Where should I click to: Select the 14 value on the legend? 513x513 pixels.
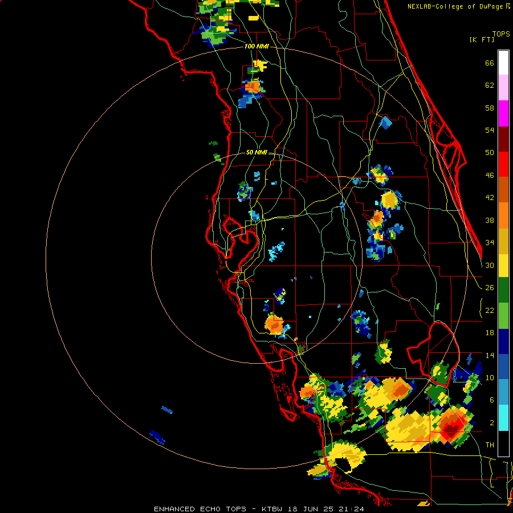coord(490,355)
